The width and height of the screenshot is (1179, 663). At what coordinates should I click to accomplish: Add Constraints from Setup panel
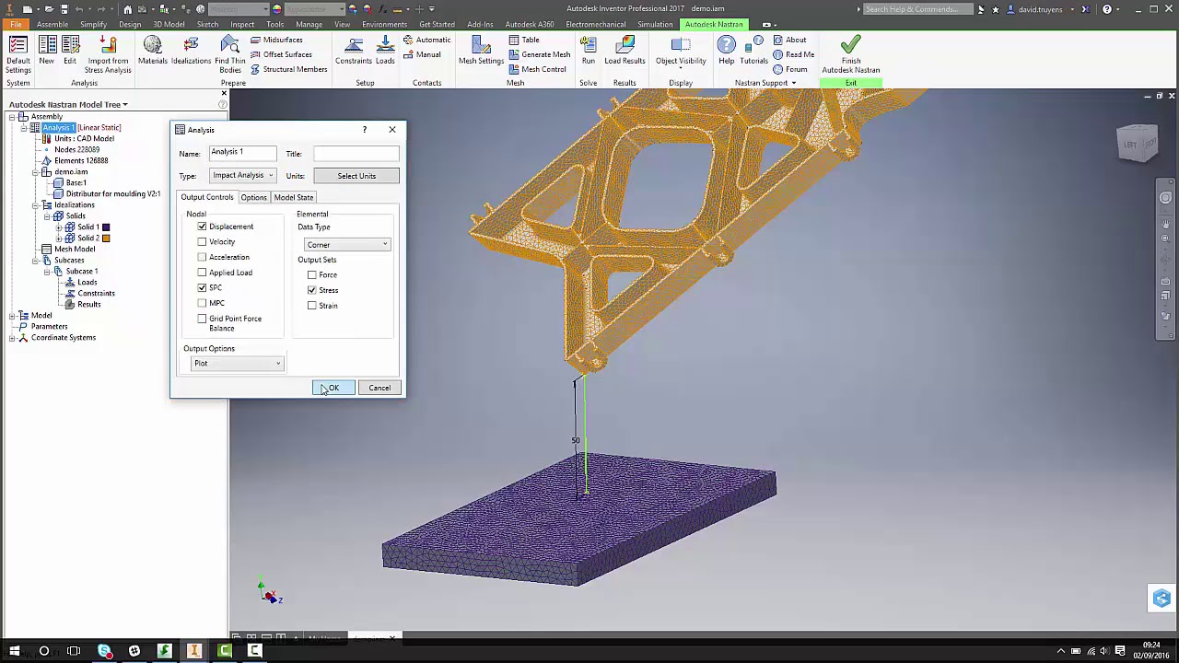[354, 51]
